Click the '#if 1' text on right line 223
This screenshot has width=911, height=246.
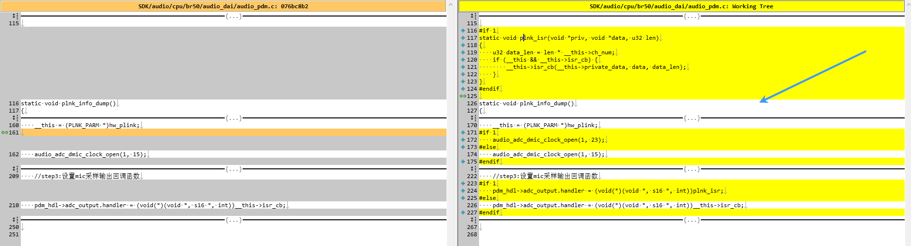coord(487,183)
